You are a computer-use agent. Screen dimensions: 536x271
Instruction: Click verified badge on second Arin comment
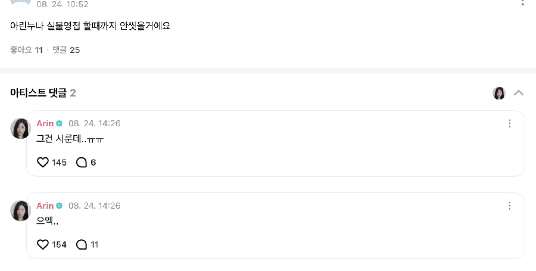click(60, 205)
